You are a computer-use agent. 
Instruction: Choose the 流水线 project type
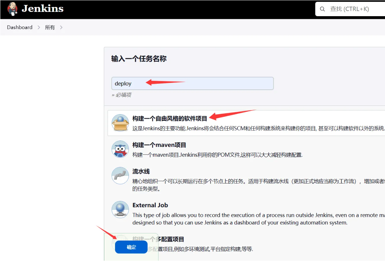(141, 171)
